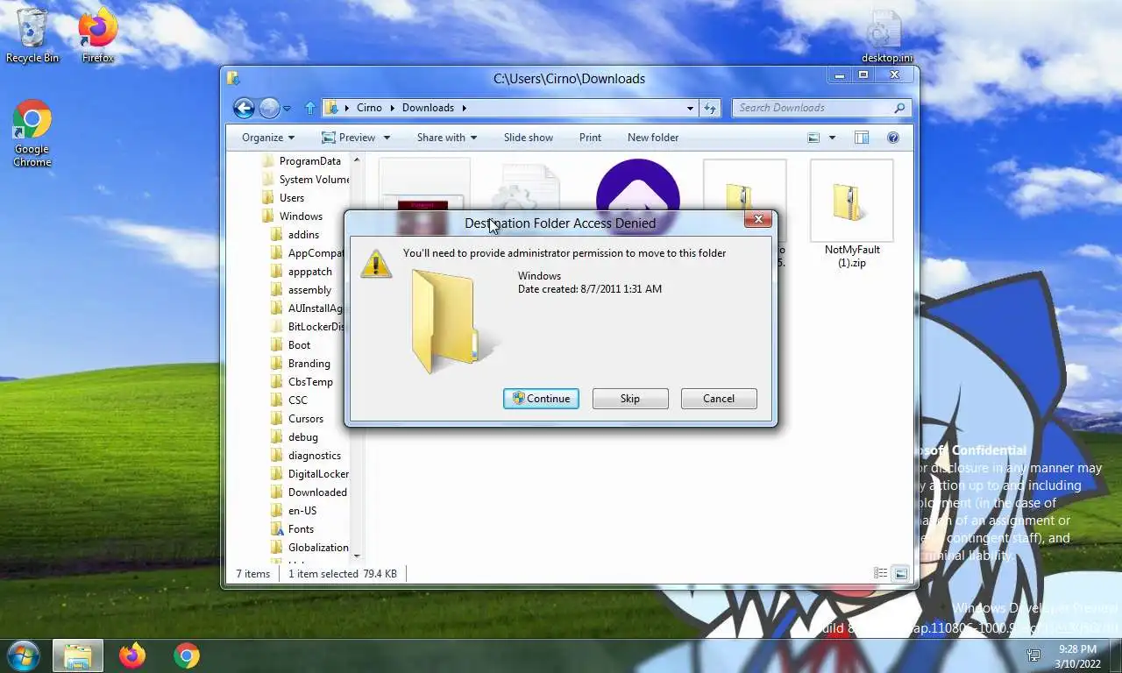1122x673 pixels.
Task: Click Continue in the Access Denied dialog
Action: click(x=541, y=399)
